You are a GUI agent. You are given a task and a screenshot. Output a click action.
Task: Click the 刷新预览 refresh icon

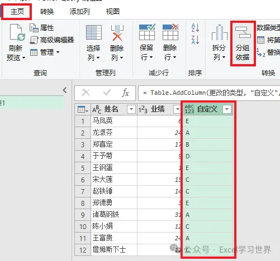(x=17, y=33)
